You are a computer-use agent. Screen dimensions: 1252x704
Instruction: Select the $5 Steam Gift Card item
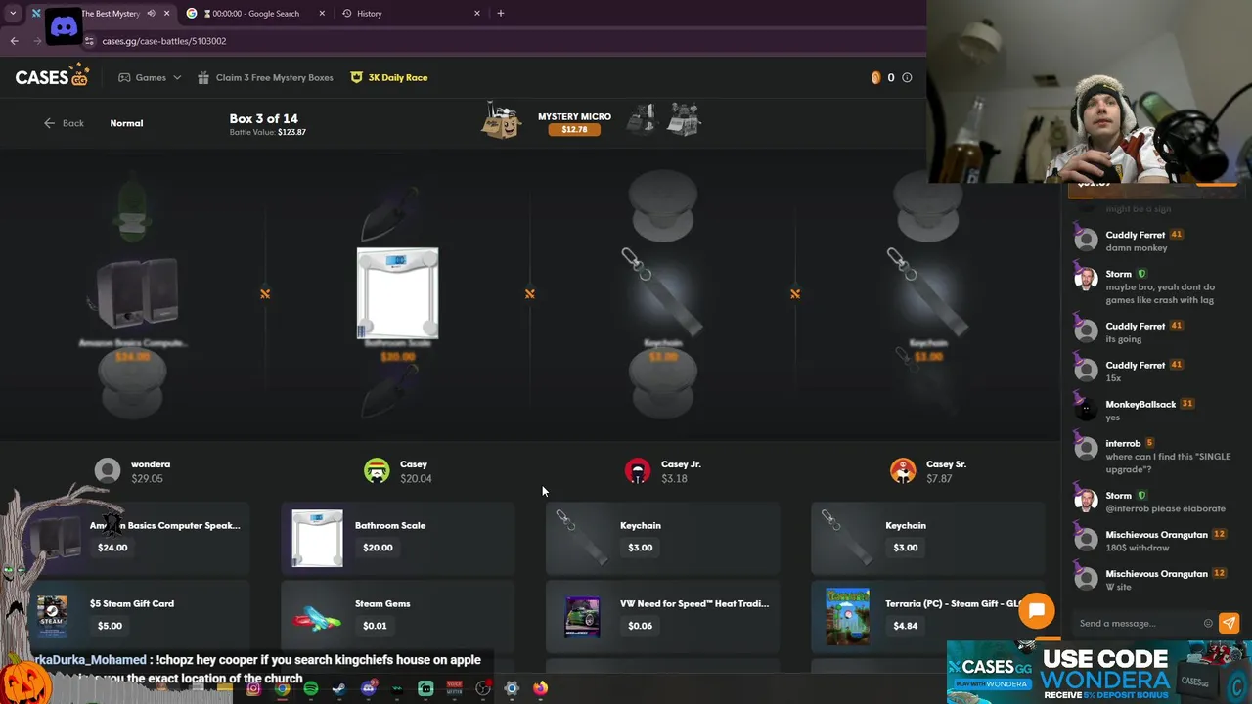coord(132,615)
